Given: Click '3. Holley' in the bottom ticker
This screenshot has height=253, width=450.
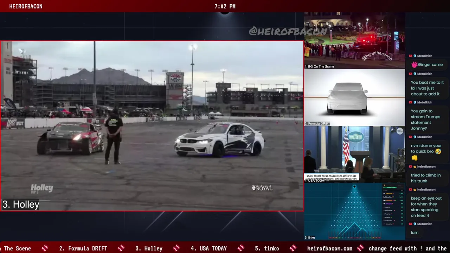Looking at the screenshot, I should click(x=149, y=248).
